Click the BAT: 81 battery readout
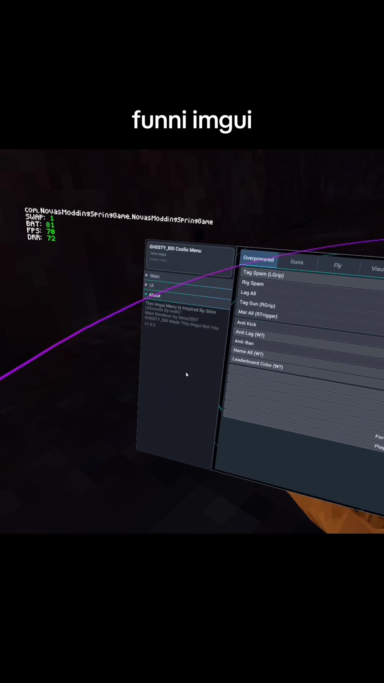Screen dimensions: 384x683 tap(40, 224)
